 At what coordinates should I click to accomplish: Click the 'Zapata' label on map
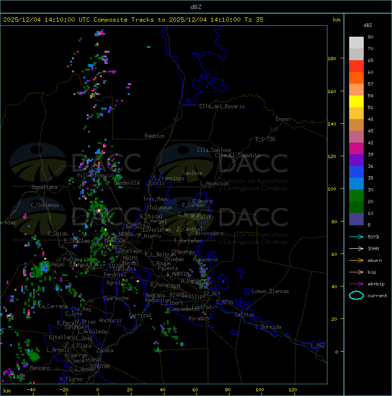(x=105, y=350)
